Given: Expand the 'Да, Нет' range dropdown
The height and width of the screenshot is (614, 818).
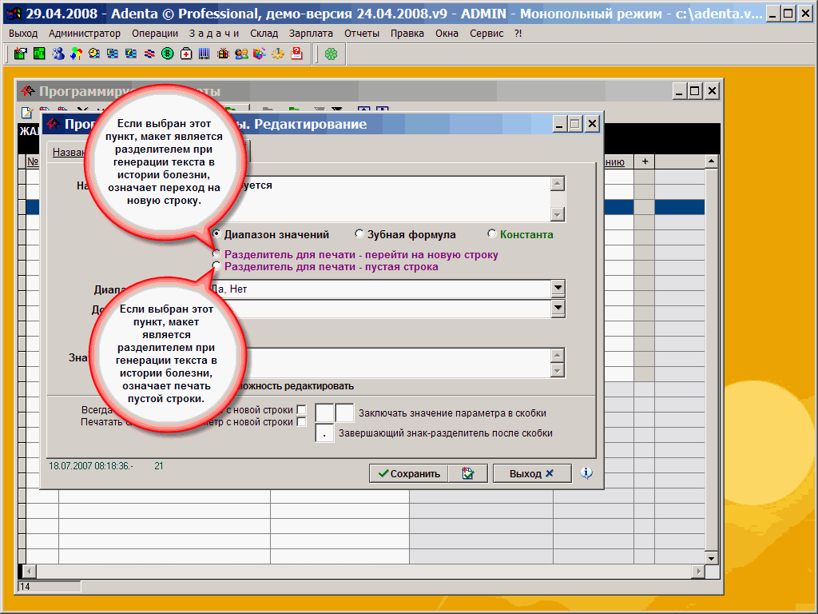Looking at the screenshot, I should (x=558, y=289).
